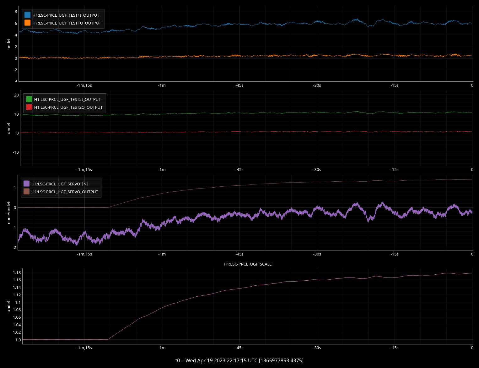Click the brown SERVO_OUTPUT legend swatch
Screen dimensions: 479x368
pyautogui.click(x=27, y=191)
